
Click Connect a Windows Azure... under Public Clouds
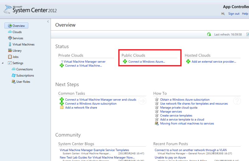[x=147, y=62]
